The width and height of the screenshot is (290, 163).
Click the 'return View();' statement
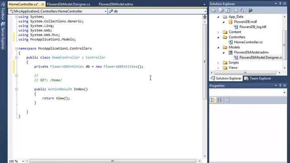click(x=56, y=98)
